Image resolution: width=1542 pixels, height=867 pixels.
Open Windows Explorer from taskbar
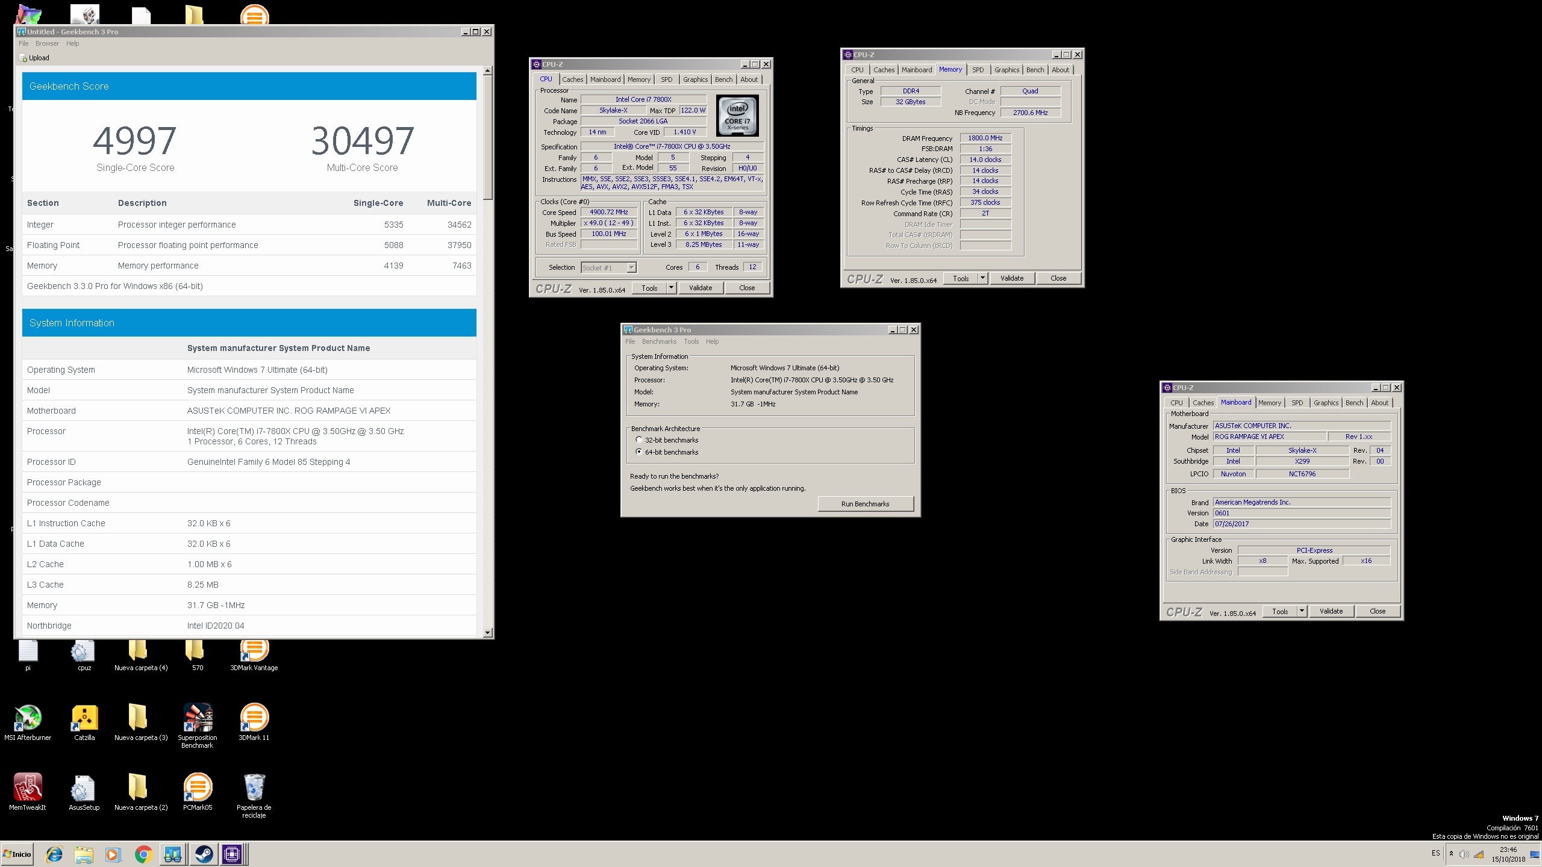point(84,854)
